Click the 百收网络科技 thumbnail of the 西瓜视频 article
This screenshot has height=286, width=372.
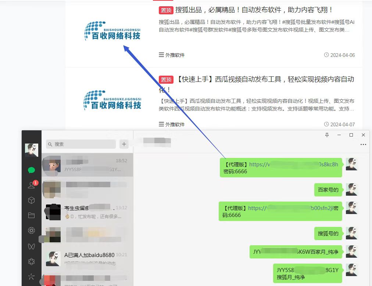click(112, 100)
